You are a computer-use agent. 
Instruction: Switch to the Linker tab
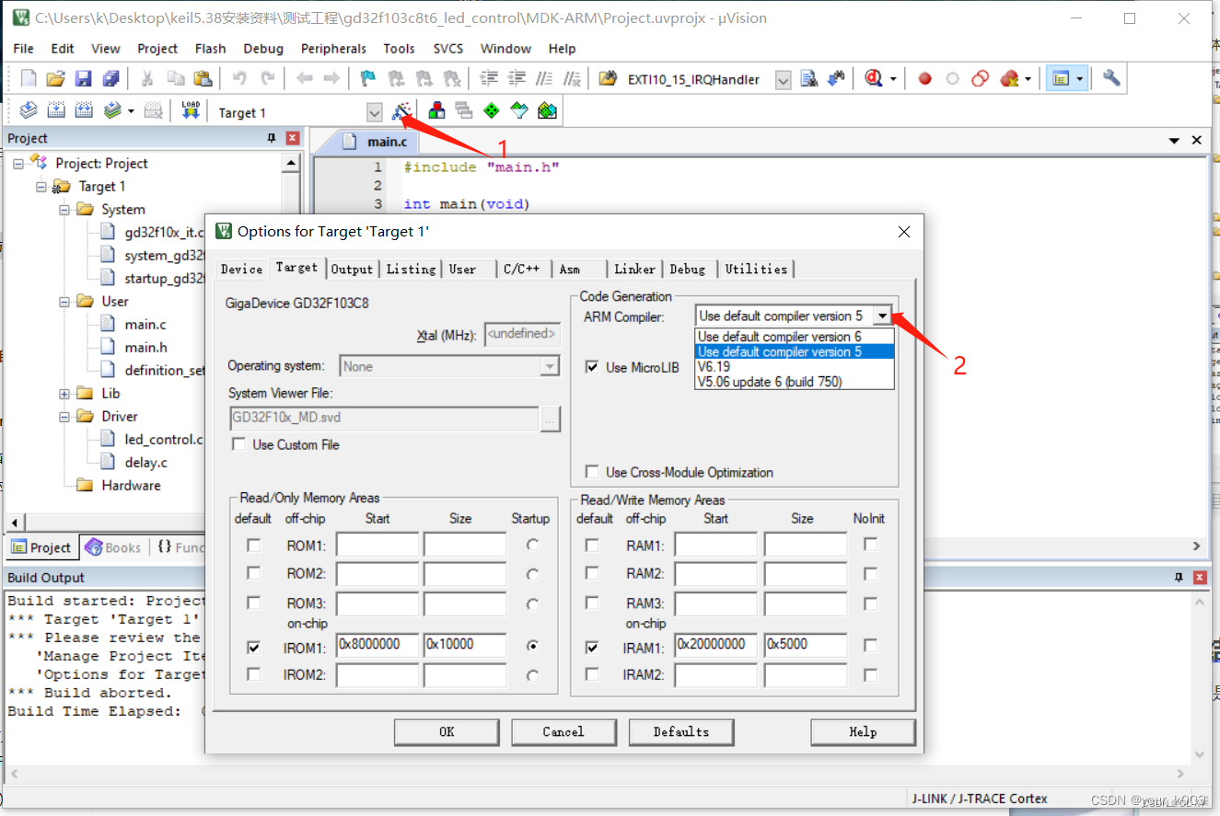click(634, 269)
